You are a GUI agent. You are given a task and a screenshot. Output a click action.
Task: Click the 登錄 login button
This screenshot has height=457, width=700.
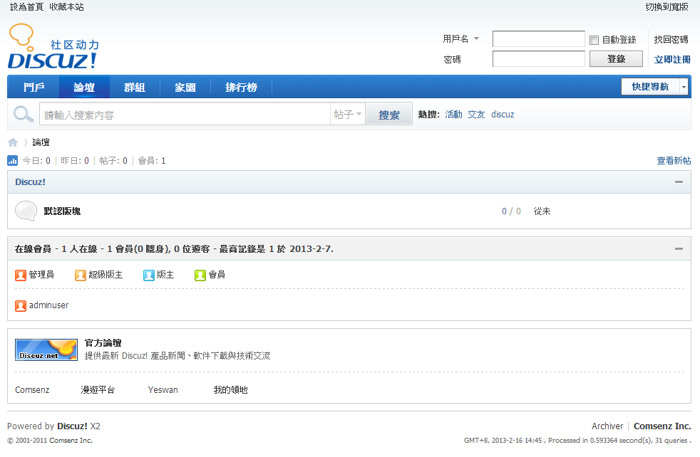616,59
